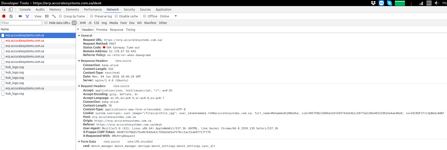Check the Offline checkbox
This screenshot has height=150, width=447.
(145, 16)
